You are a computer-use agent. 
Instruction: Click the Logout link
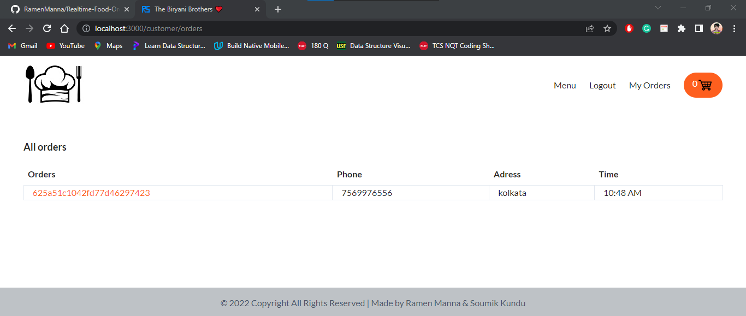602,85
